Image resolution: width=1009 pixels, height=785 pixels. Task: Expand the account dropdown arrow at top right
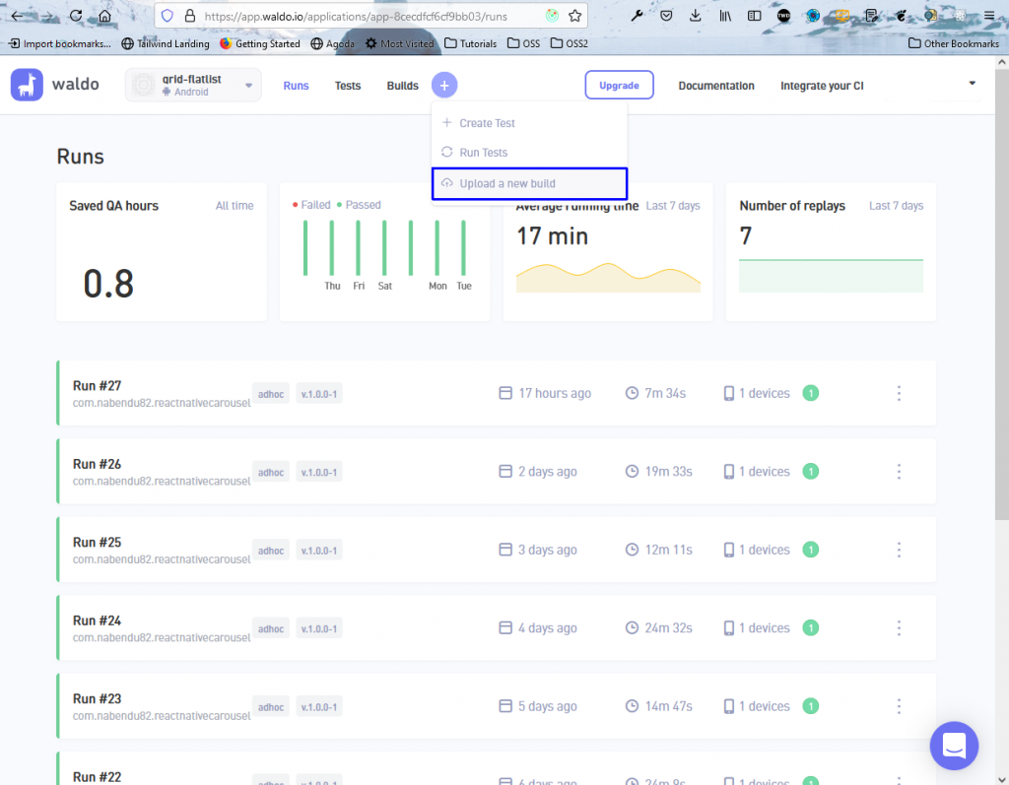(972, 83)
